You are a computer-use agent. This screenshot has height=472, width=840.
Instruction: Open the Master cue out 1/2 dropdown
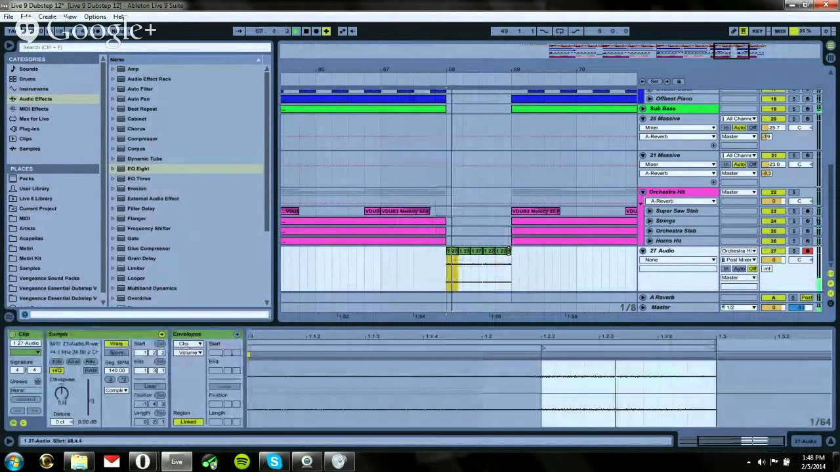coord(739,307)
